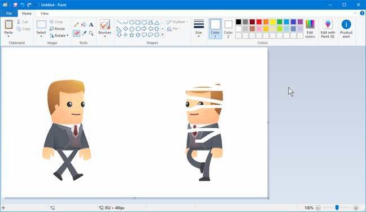The width and height of the screenshot is (366, 212).
Task: Select the Right arrow shape
Action: 144,29
